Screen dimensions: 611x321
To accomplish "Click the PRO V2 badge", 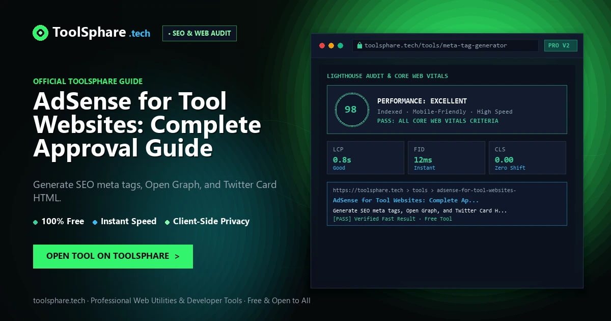I will click(561, 45).
